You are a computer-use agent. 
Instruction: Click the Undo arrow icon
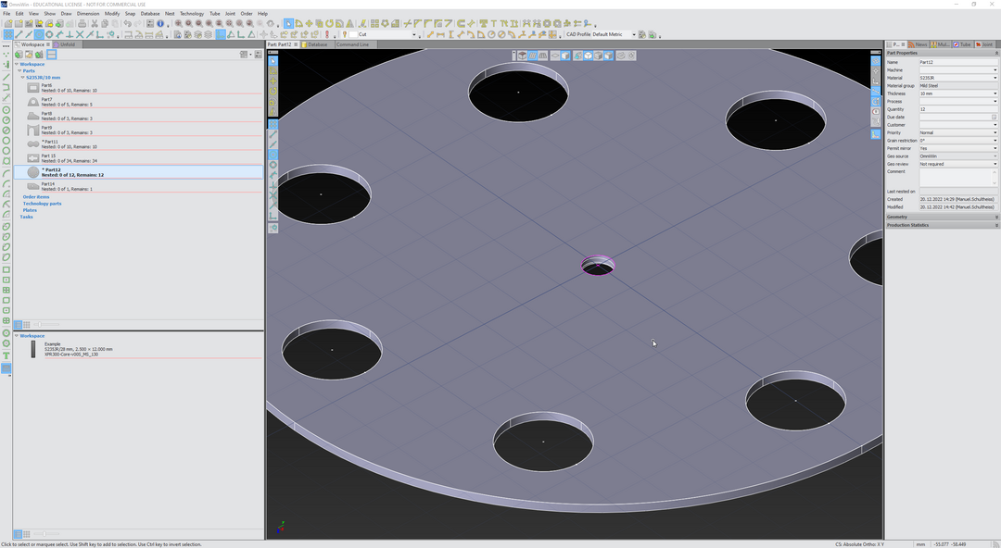pos(128,23)
